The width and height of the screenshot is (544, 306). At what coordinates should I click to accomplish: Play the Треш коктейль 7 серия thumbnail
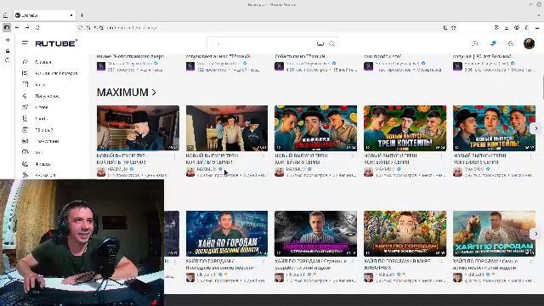tap(405, 128)
